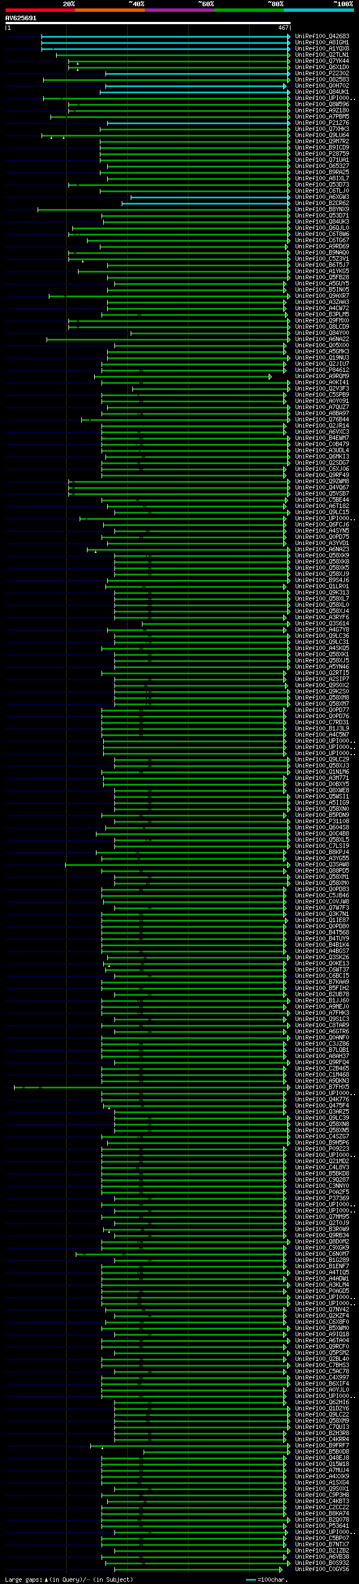Click the UniRef100_B7FHX5 label

(x=322, y=1087)
